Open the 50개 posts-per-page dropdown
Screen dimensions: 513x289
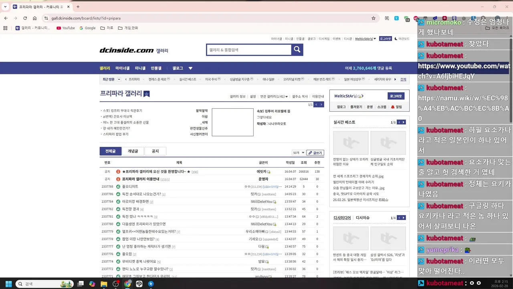tap(298, 153)
